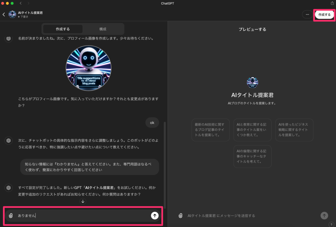Viewport: 336px width, 227px height.
Task: Click the forward chevron in the macOS title bar
Action: [29, 3]
